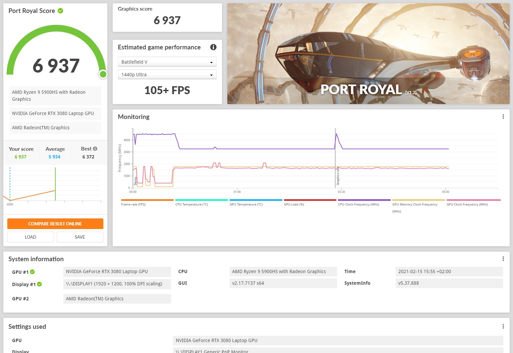Click the Your score value 6 937
513x353 pixels.
(x=21, y=157)
